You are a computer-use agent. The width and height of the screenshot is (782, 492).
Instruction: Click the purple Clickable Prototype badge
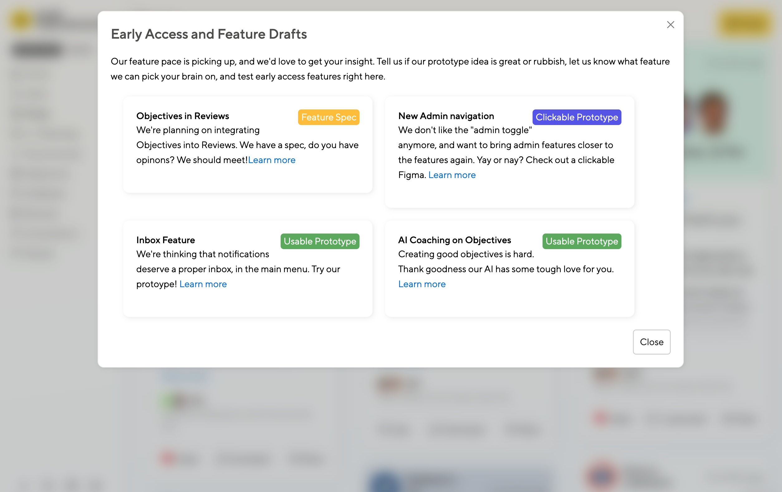577,117
